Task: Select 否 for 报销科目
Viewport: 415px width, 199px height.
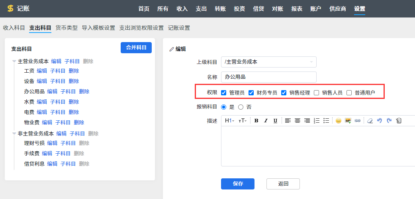Action: [x=241, y=107]
